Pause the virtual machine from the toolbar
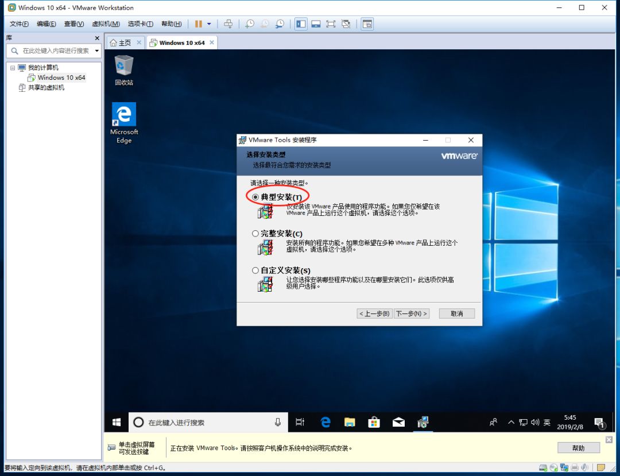Image resolution: width=620 pixels, height=476 pixels. (x=198, y=24)
